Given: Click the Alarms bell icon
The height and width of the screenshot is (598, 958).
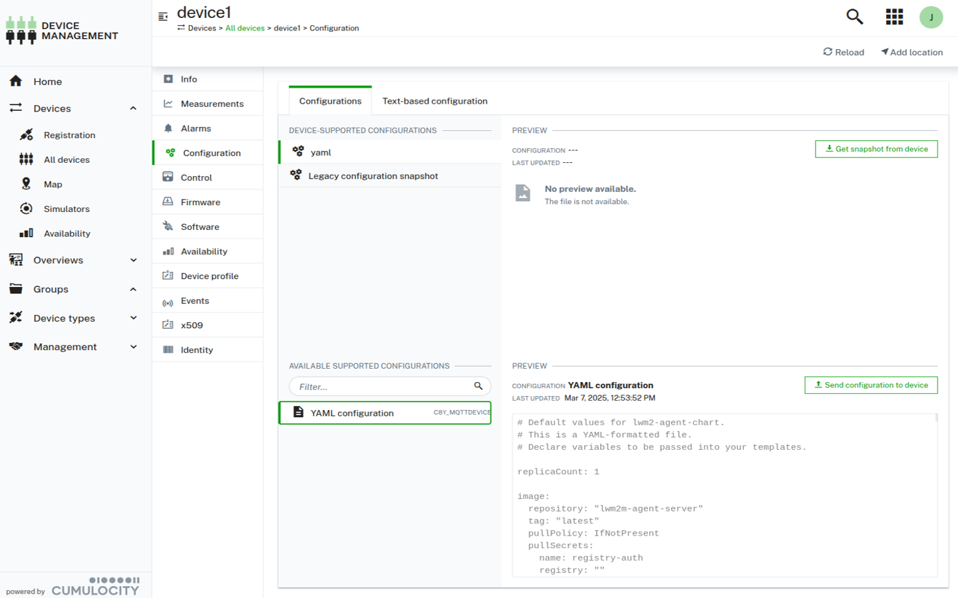Looking at the screenshot, I should [x=168, y=128].
